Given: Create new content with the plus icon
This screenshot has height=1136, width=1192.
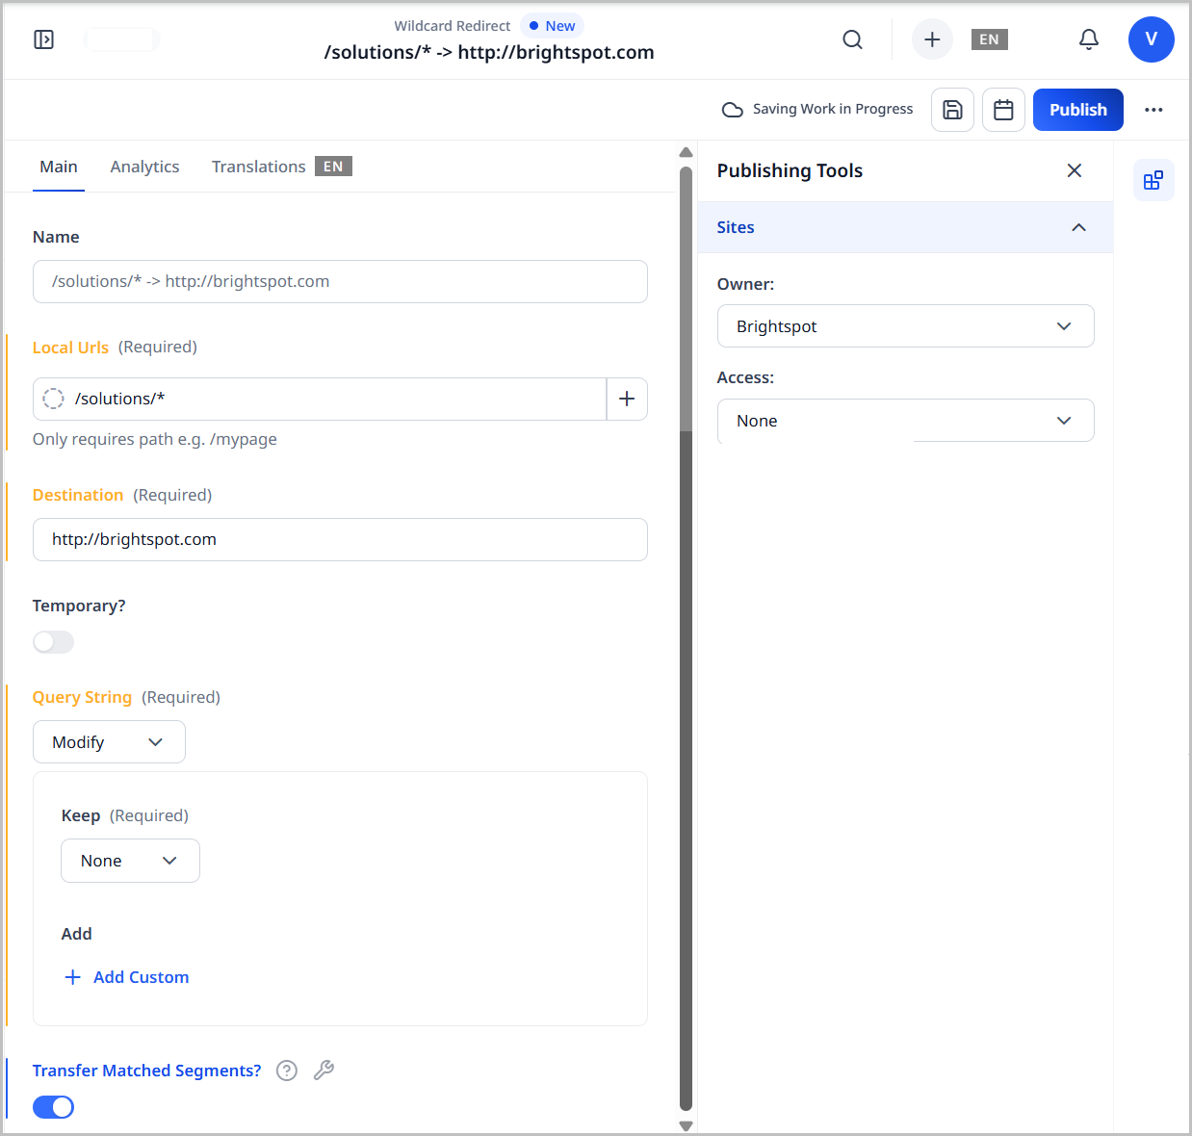Looking at the screenshot, I should [931, 39].
